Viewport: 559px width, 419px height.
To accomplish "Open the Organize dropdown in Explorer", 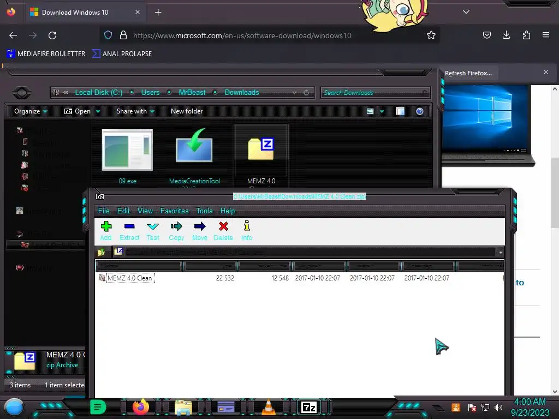I will [x=31, y=111].
